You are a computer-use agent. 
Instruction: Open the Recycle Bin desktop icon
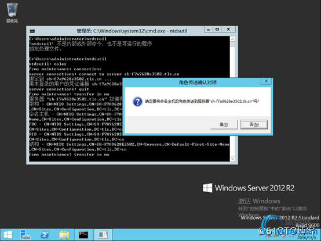point(12,13)
